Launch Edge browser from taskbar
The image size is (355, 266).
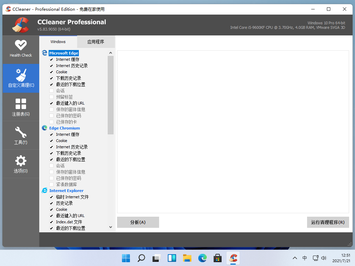(203, 258)
